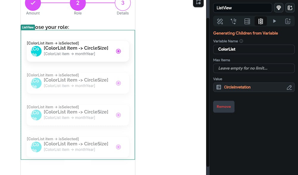
Task: Click the info icon next to Variable Name
Action: coord(241,41)
